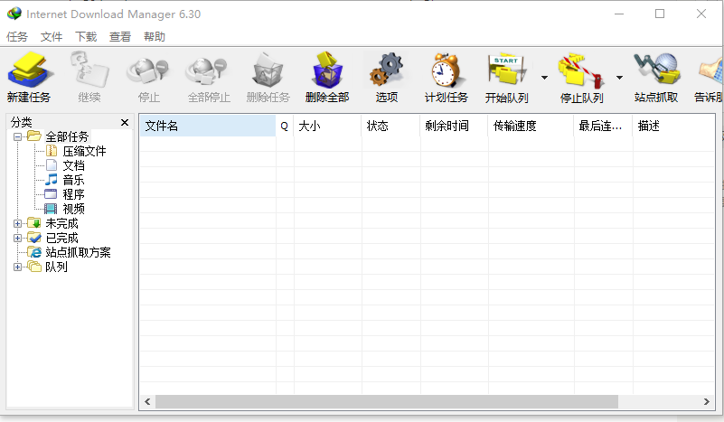Image resolution: width=724 pixels, height=422 pixels.
Task: Collapse the 全部任务 tree node
Action: [x=17, y=136]
